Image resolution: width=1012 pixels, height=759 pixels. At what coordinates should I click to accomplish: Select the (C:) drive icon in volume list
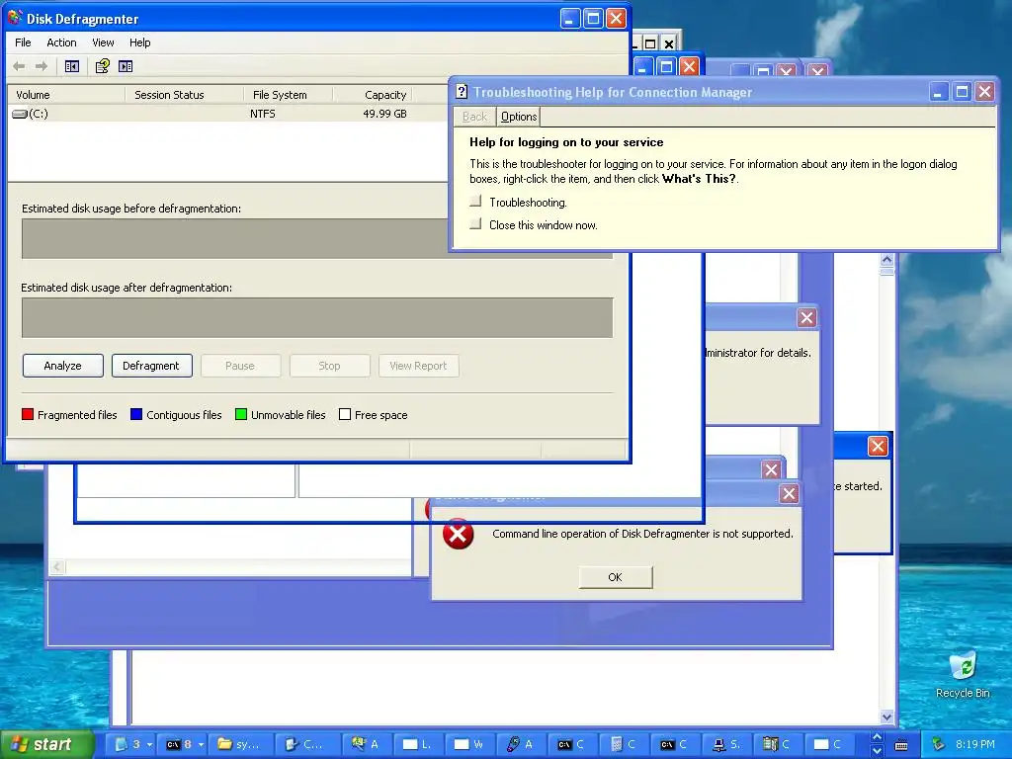point(20,115)
